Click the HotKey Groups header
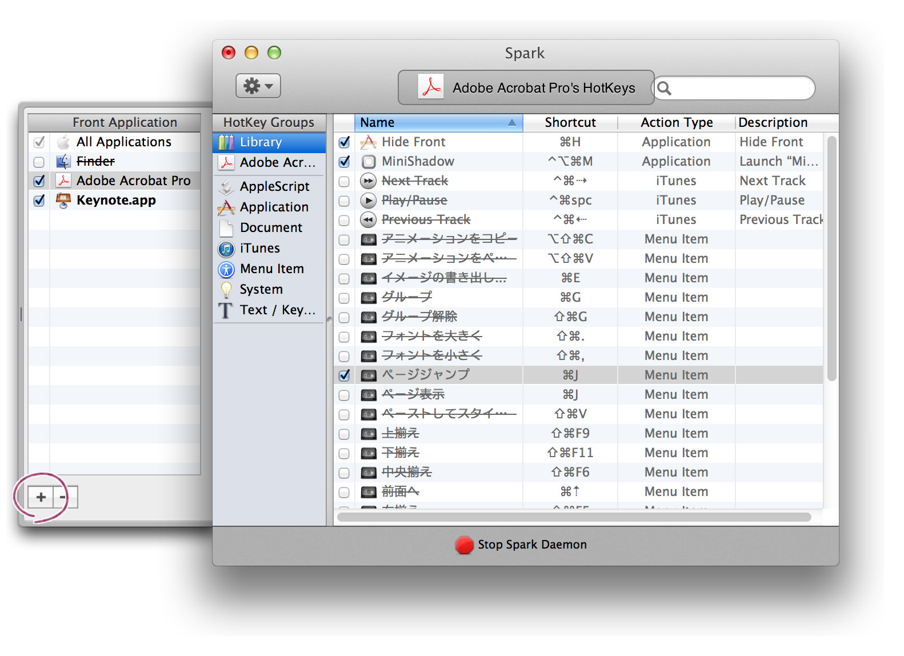Screen dimensions: 904x656 coord(269,123)
